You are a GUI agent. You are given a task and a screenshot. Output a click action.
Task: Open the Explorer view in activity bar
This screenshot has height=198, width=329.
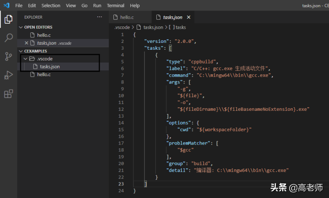(x=8, y=19)
